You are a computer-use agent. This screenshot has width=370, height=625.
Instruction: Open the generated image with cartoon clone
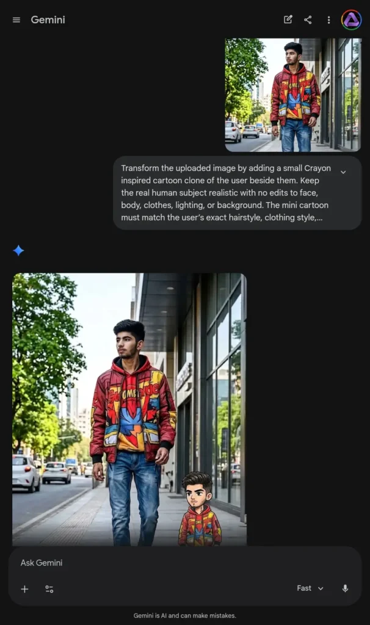(129, 410)
